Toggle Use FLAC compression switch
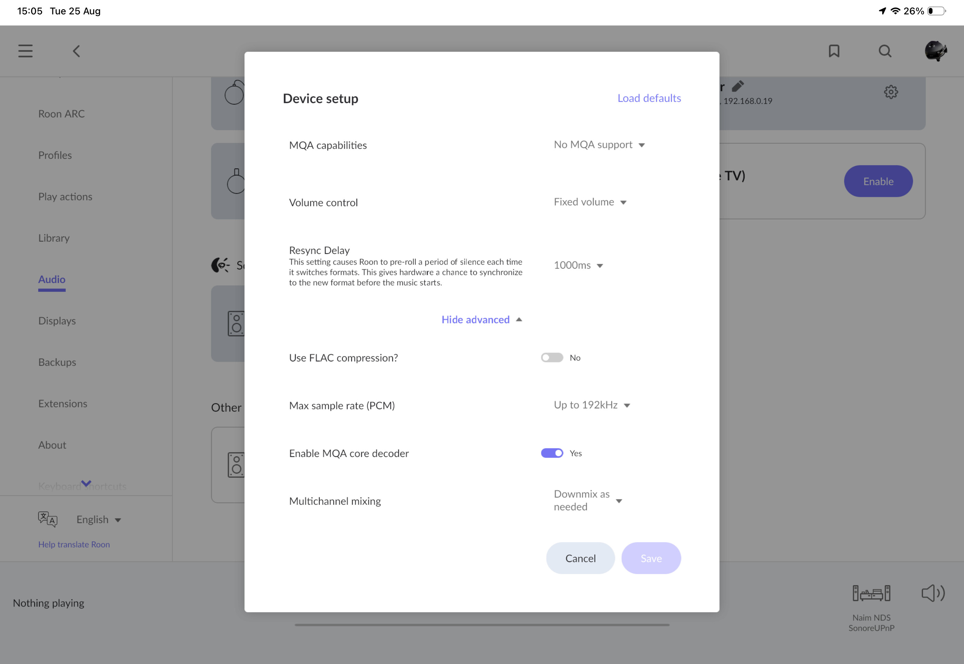This screenshot has height=664, width=964. [x=552, y=358]
